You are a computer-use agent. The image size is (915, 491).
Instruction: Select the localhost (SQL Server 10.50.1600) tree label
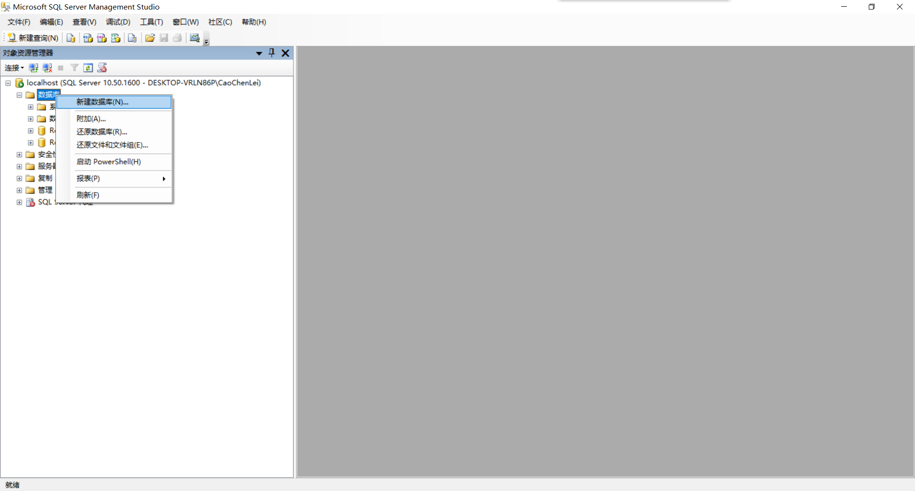point(143,83)
